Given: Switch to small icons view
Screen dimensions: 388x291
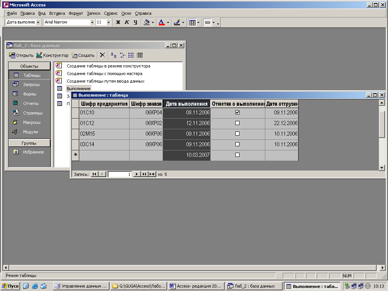Looking at the screenshot, I should click(122, 55).
